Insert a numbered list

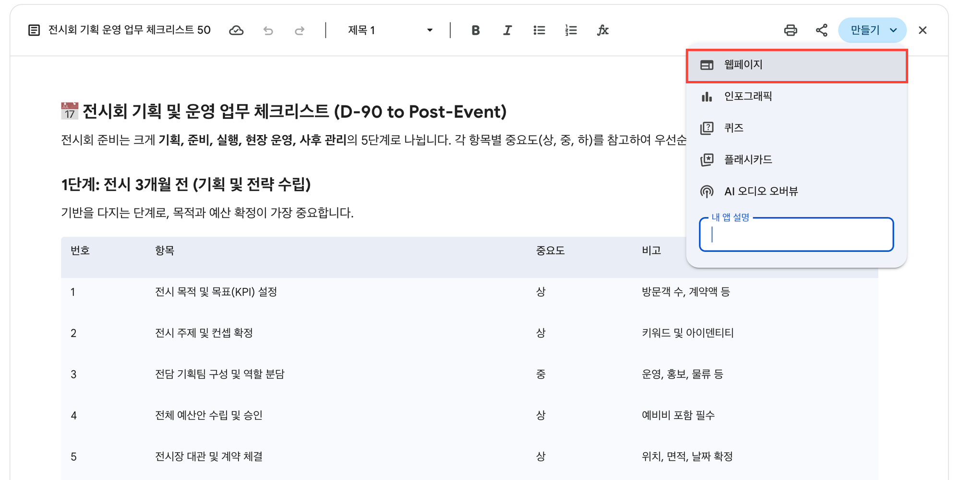click(x=571, y=31)
